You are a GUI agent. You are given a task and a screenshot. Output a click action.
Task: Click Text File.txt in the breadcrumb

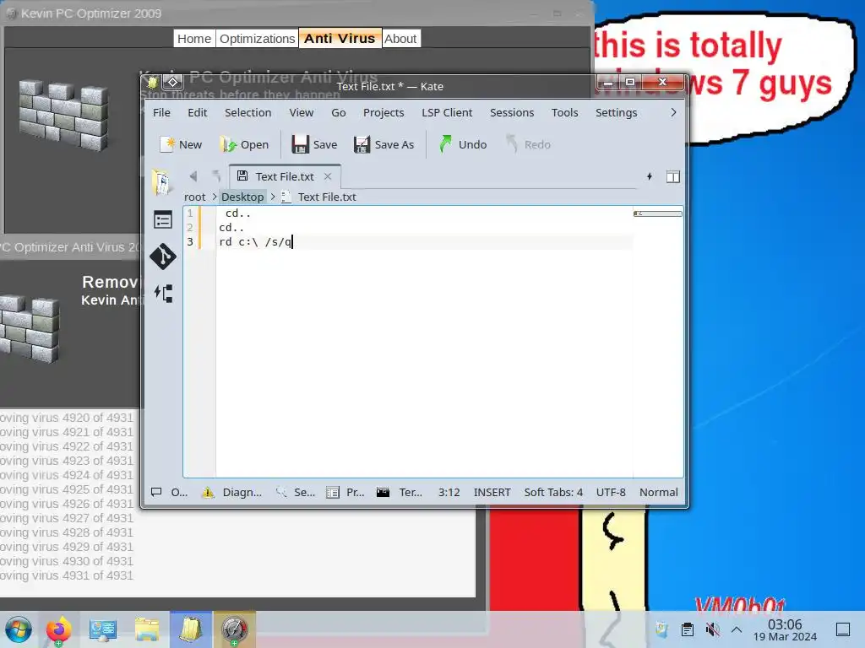[327, 197]
